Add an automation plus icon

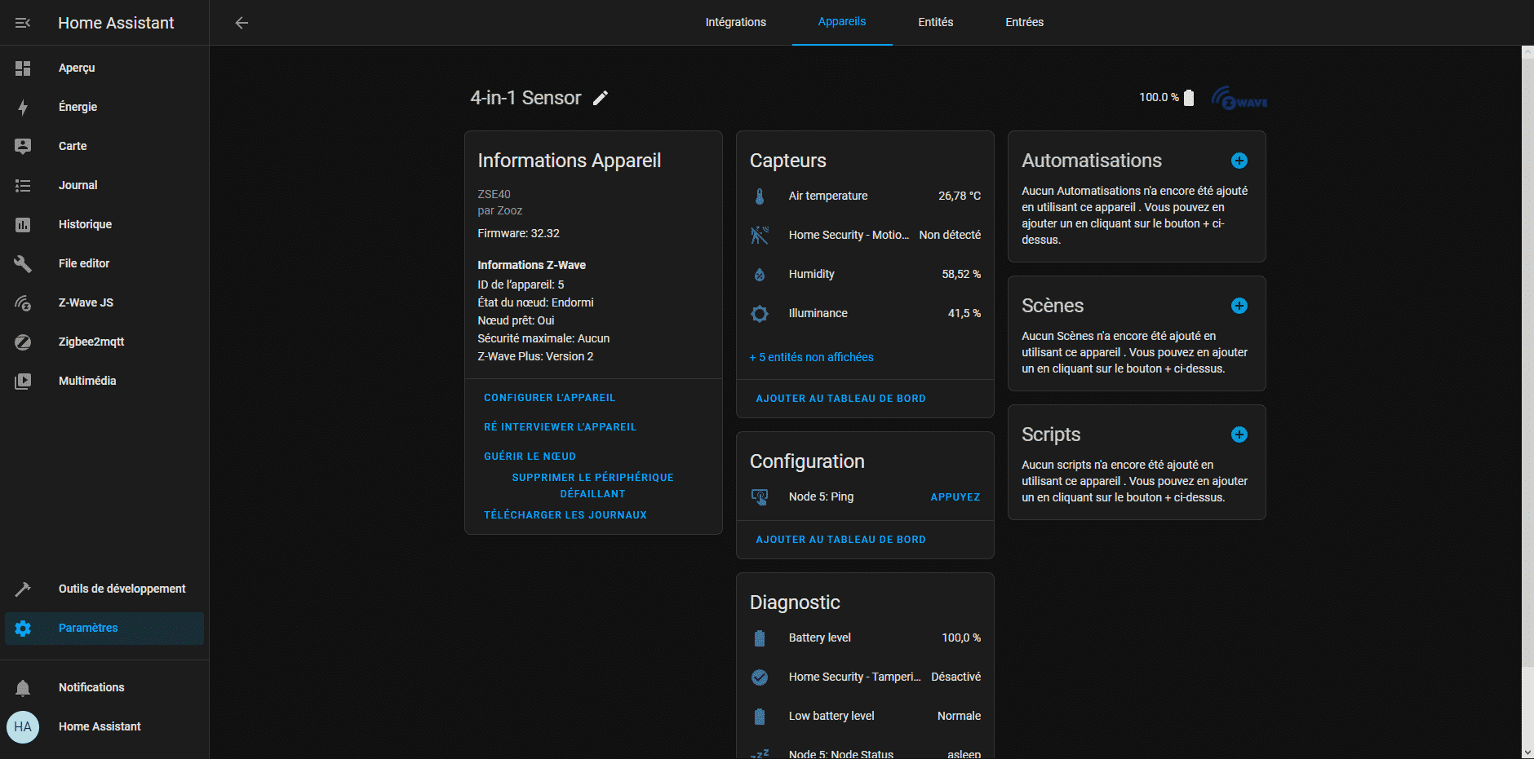(1239, 161)
